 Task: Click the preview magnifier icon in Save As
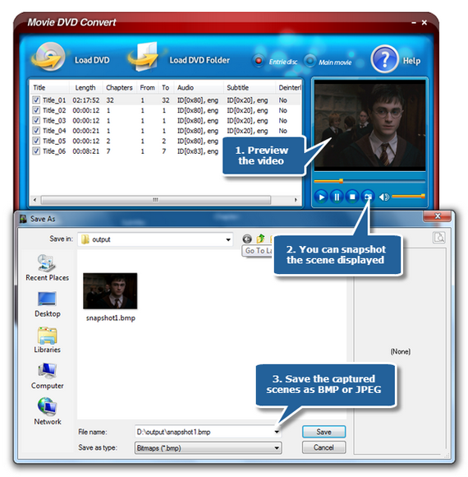coord(438,238)
